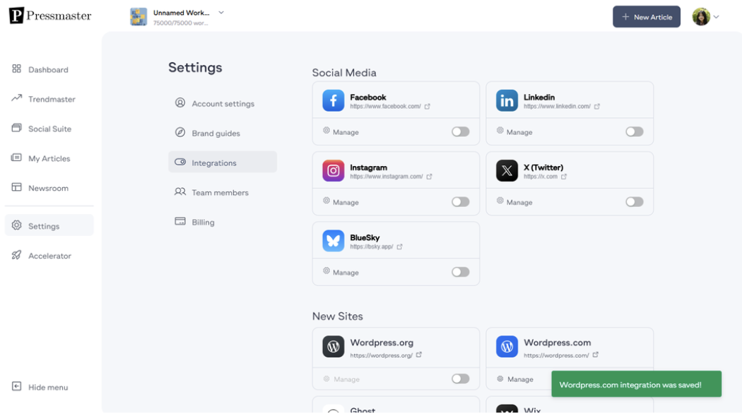Click the Facebook card title
Image resolution: width=742 pixels, height=414 pixels.
[368, 97]
